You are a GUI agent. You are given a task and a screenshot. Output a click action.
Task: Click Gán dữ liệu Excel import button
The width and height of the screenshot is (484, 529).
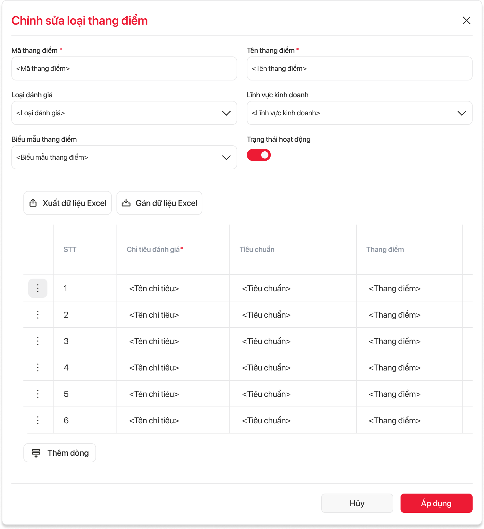(159, 203)
